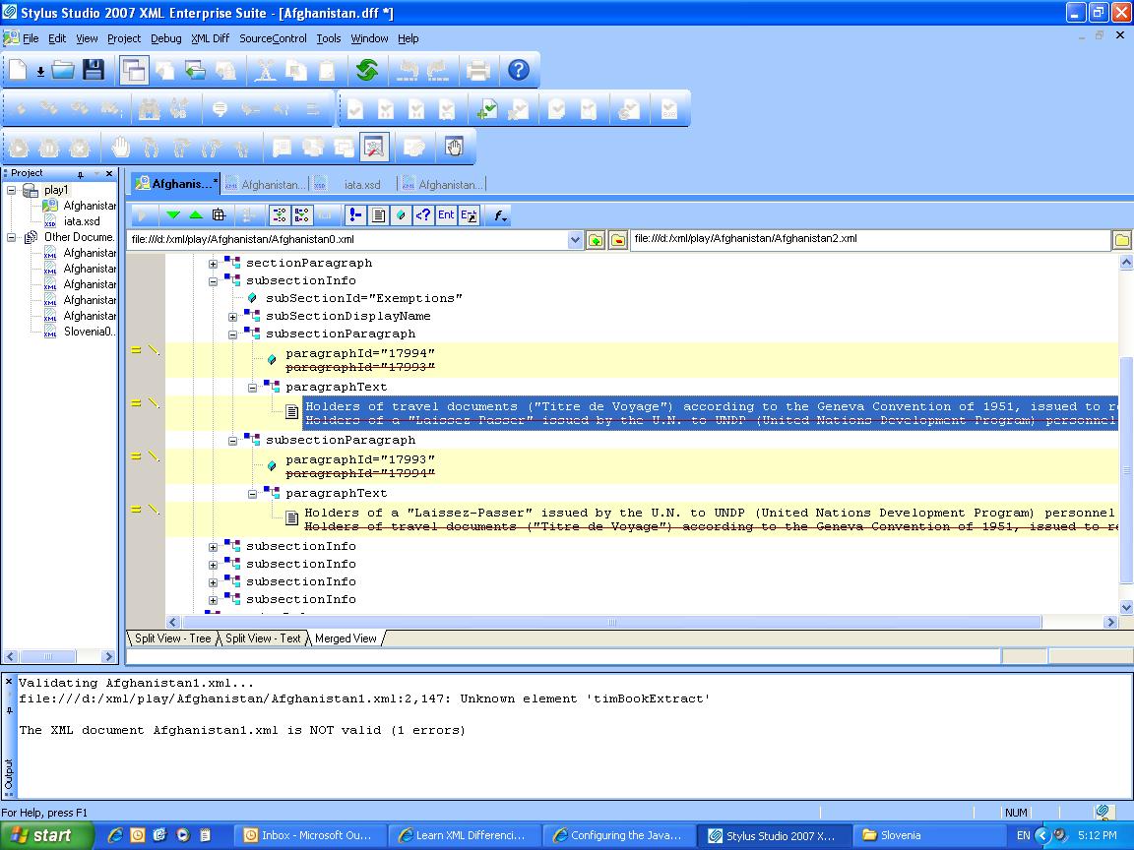Viewport: 1134px width, 850px height.
Task: Click the add source file green folder icon
Action: 596,240
